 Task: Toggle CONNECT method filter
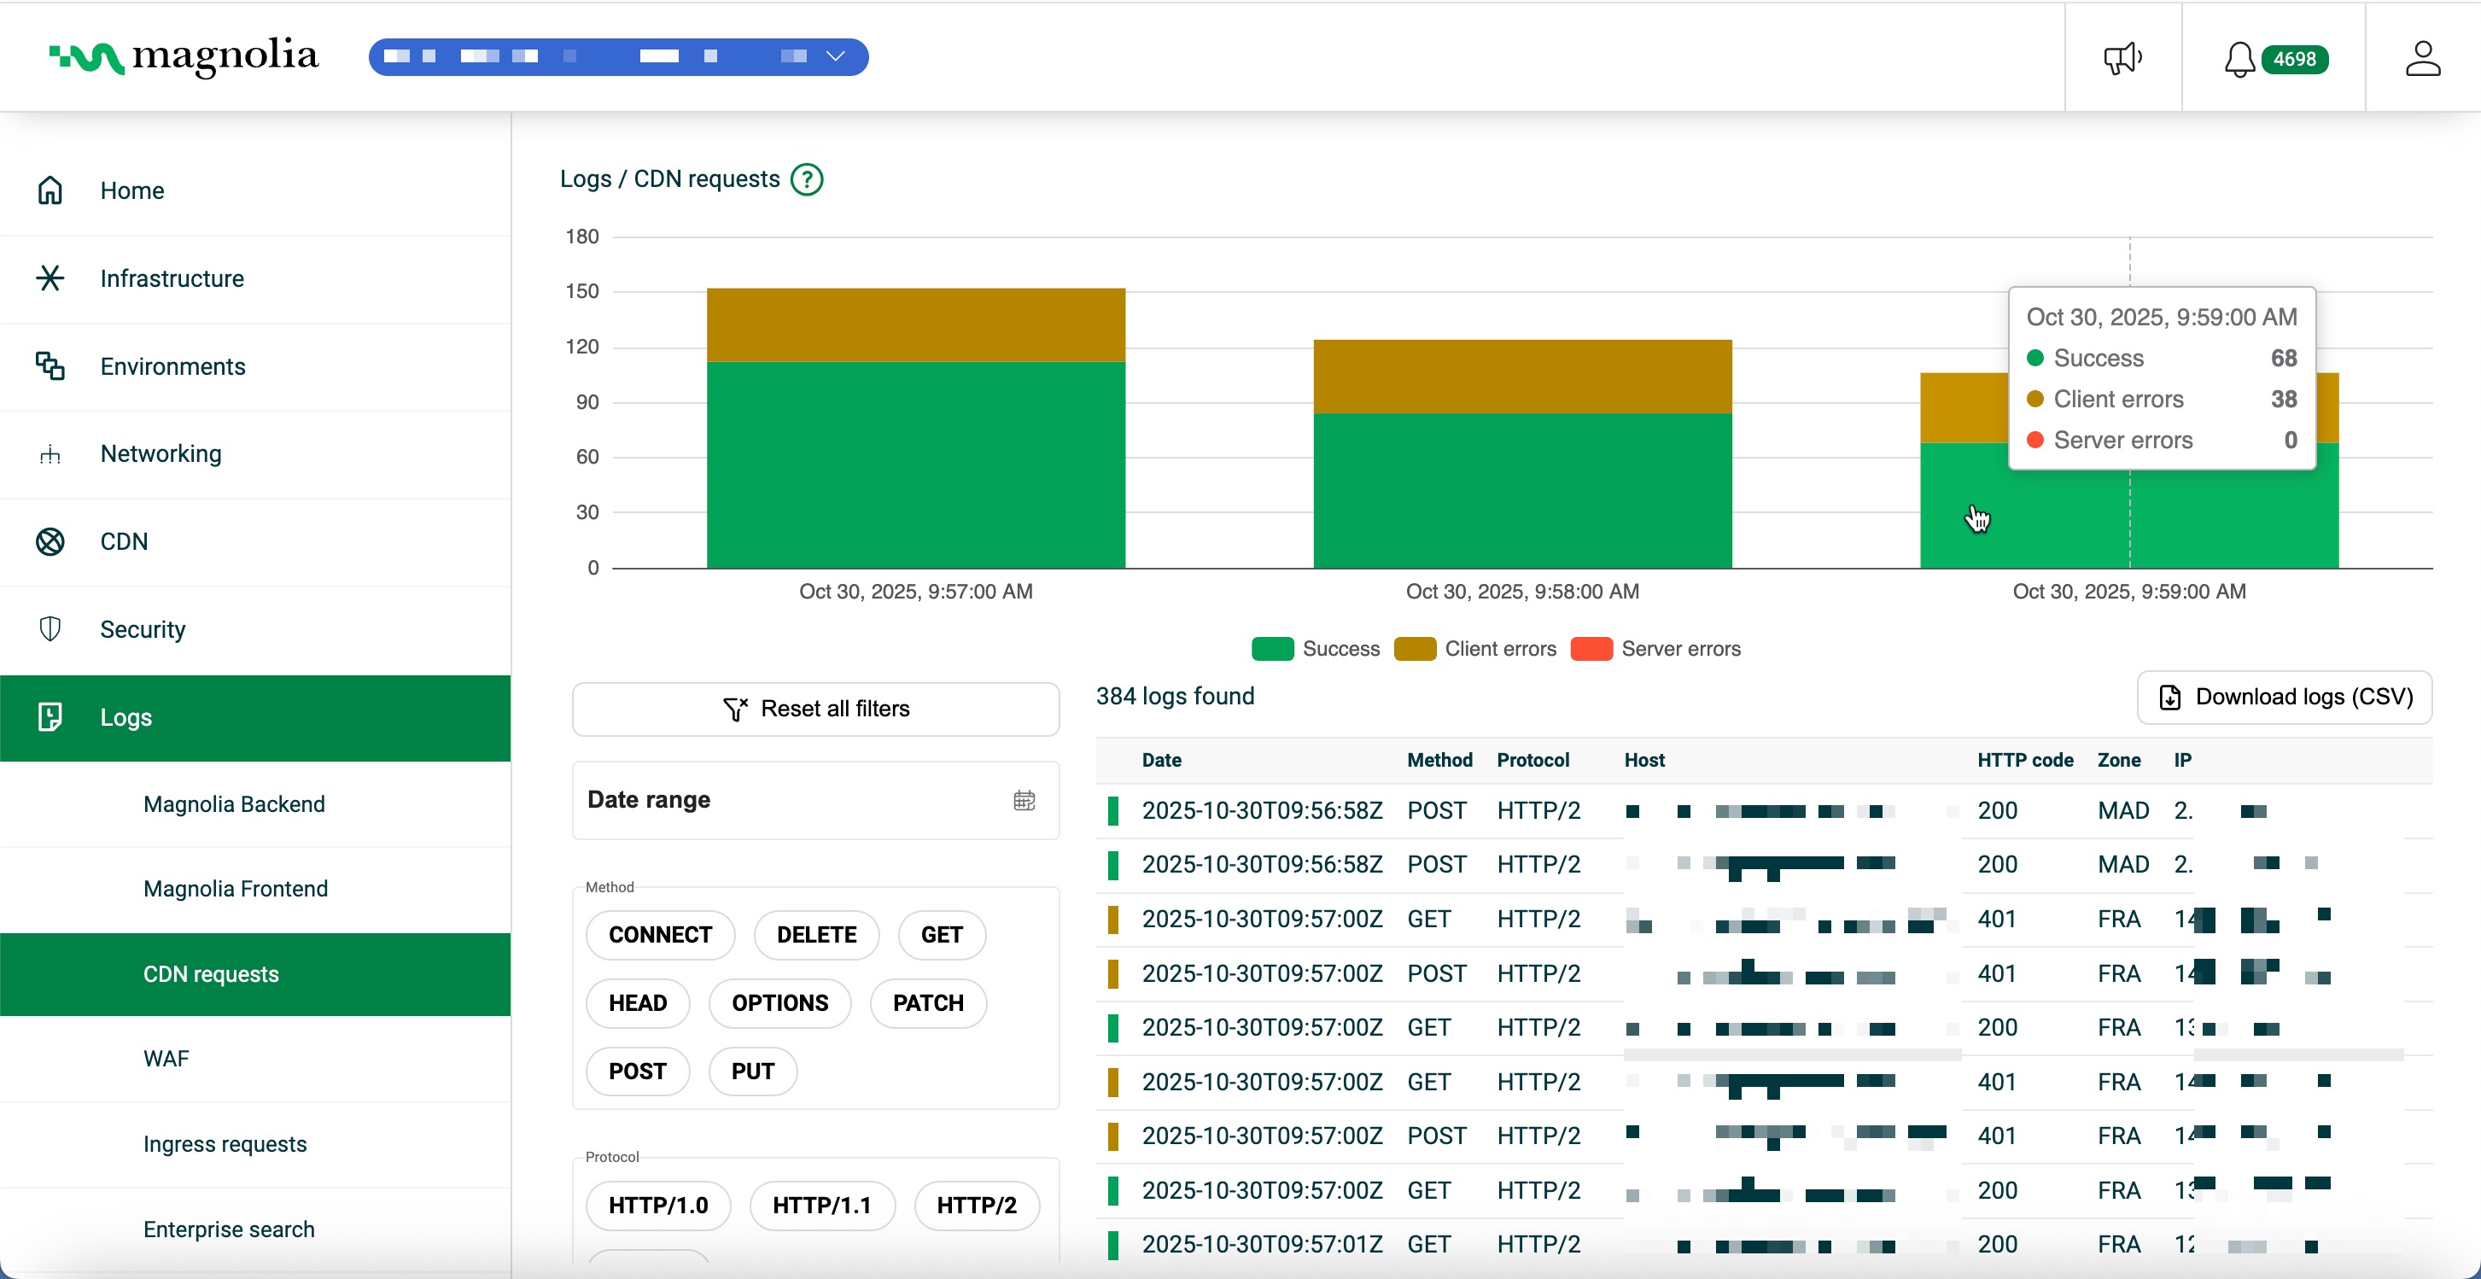click(660, 935)
